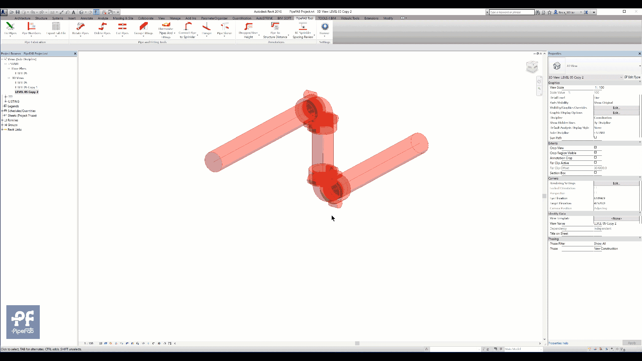The height and width of the screenshot is (361, 642).
Task: Open the Harmonise Pipes And Fittings dropdown arrow
Action: pos(175,33)
